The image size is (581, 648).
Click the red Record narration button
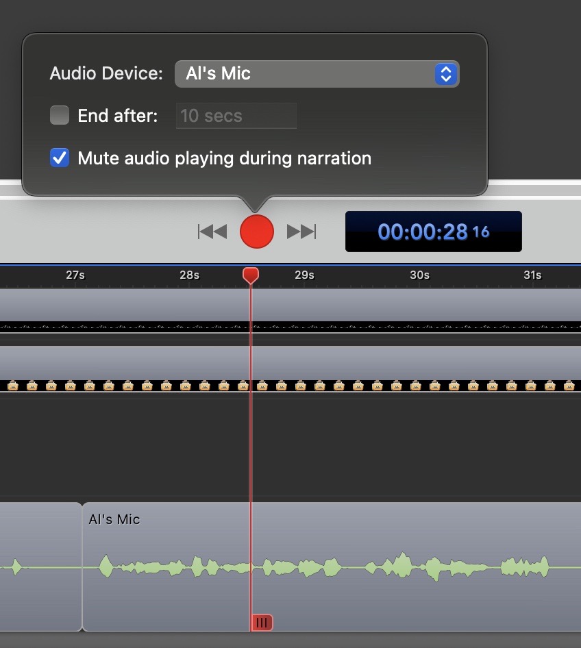point(257,232)
